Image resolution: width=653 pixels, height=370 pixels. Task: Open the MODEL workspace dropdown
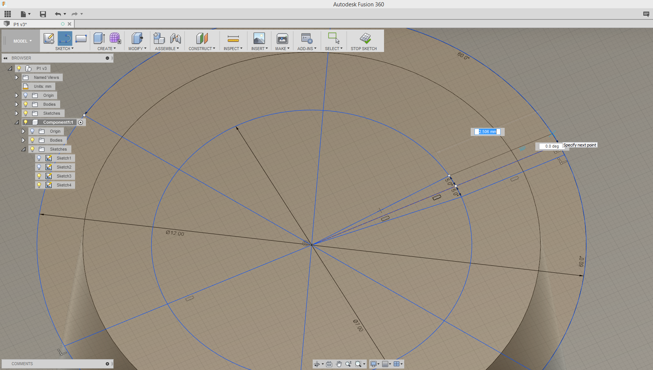22,41
